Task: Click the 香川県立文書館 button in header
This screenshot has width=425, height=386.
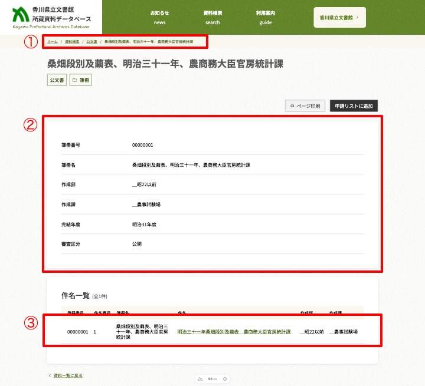Action: (x=339, y=18)
